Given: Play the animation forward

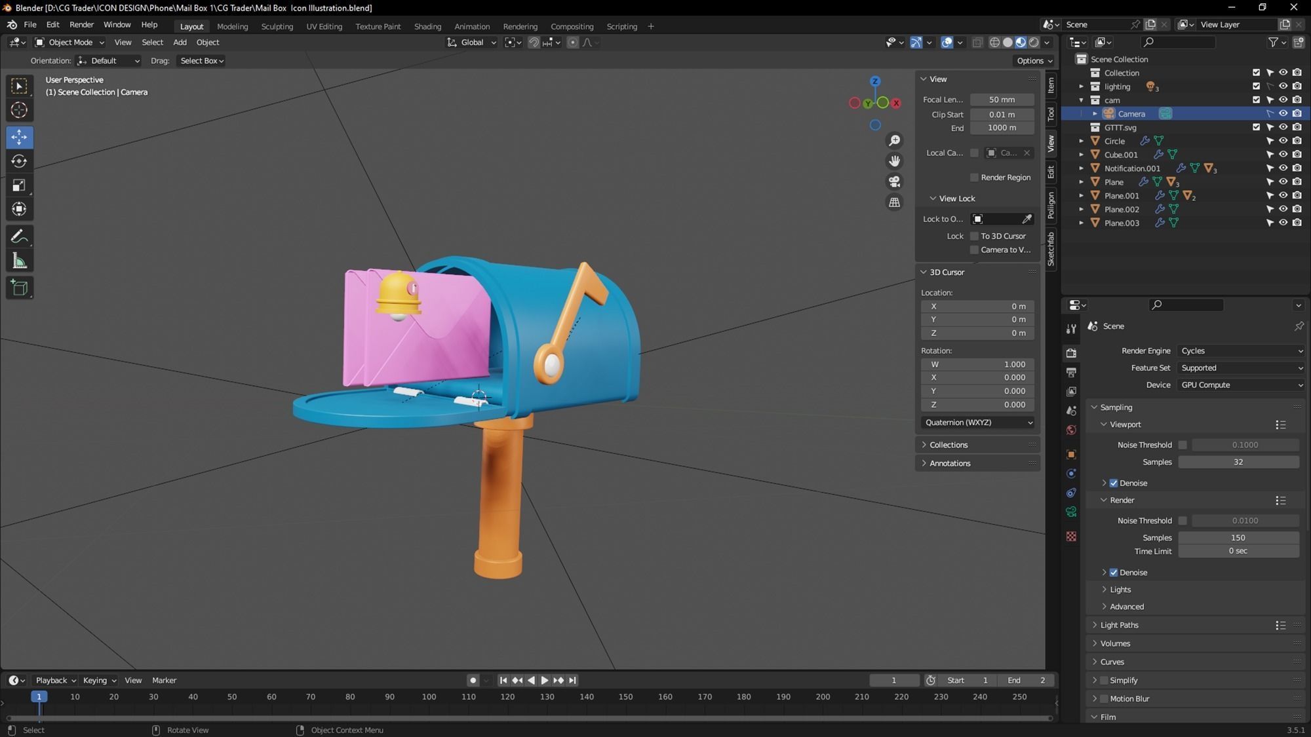Looking at the screenshot, I should (544, 681).
